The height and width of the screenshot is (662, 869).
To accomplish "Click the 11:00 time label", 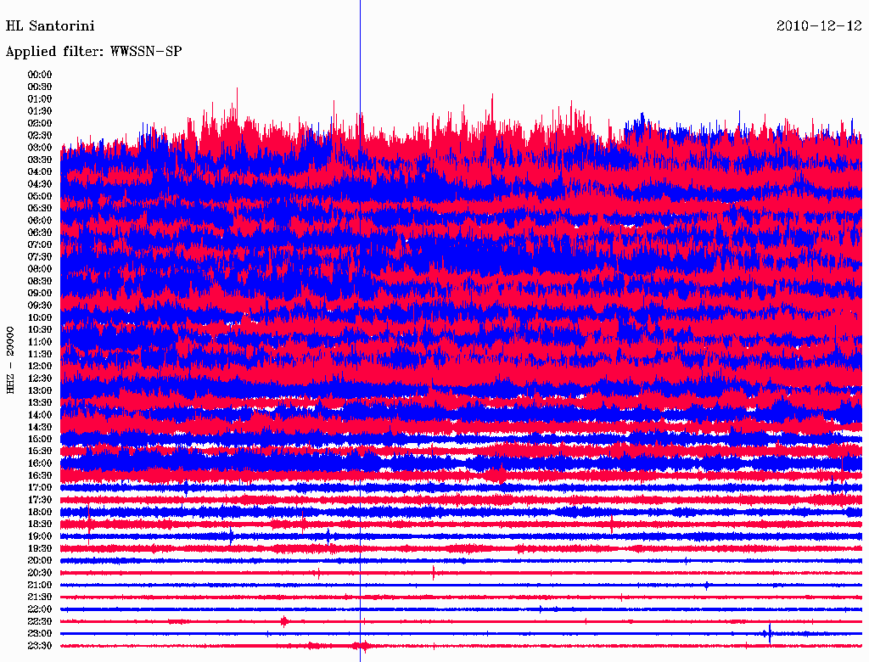I will 40,342.
